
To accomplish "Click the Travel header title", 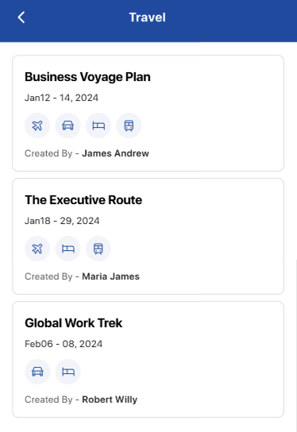I will [x=148, y=17].
